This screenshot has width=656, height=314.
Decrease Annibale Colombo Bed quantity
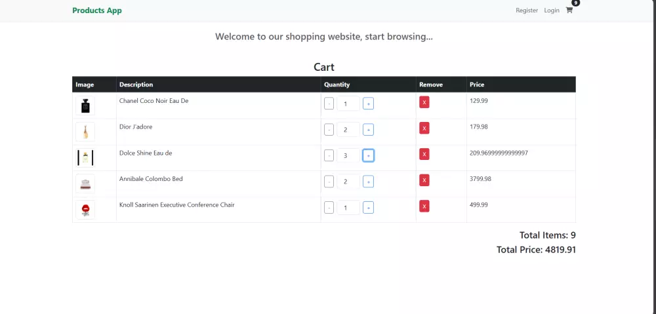[329, 182]
